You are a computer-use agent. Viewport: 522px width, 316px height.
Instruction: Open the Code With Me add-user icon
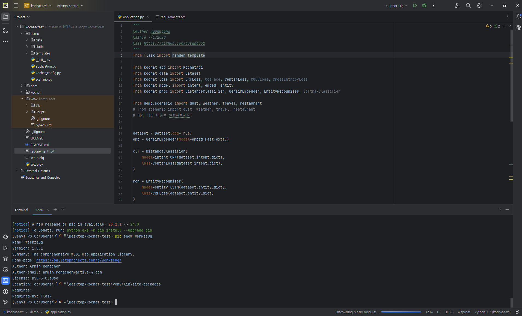click(458, 5)
